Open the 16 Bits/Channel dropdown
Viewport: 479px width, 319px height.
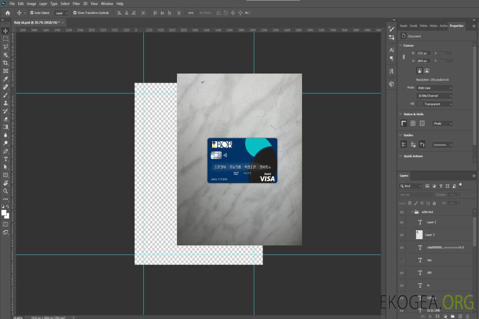coord(435,96)
